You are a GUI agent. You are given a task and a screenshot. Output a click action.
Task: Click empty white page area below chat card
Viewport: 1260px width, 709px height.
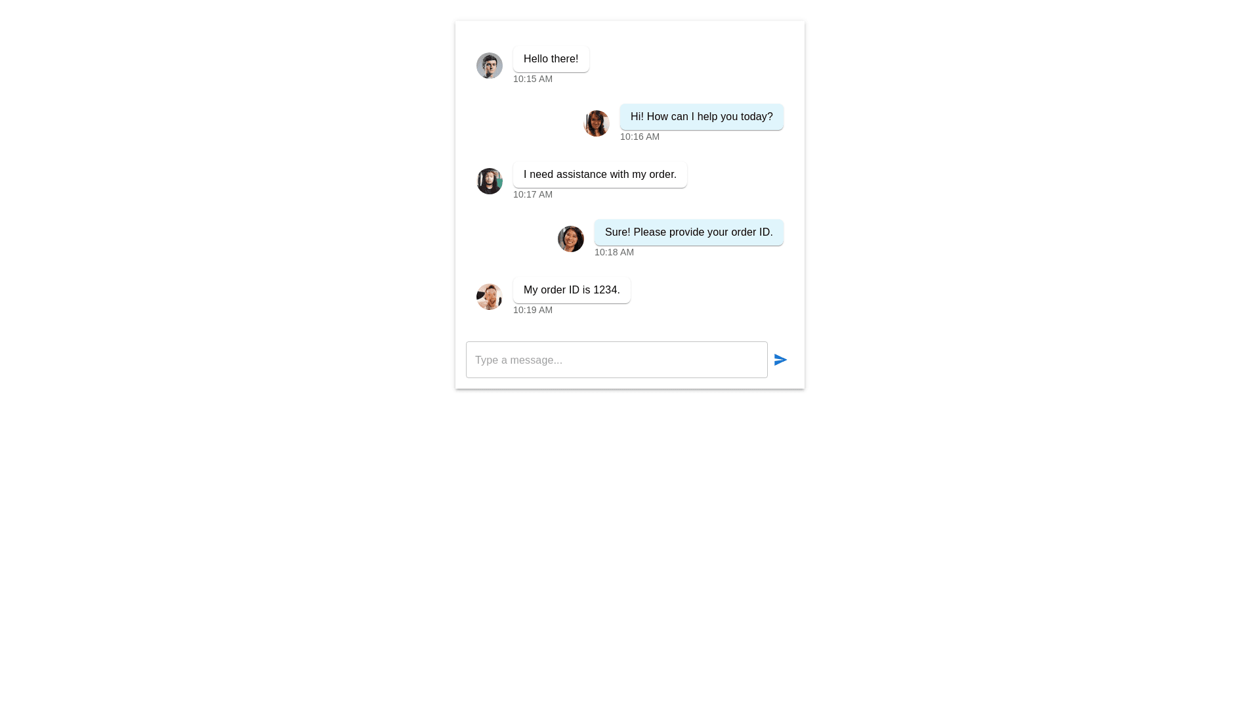pos(630,545)
